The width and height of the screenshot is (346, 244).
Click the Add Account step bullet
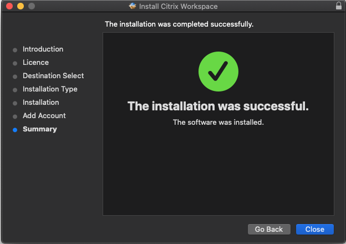coord(15,116)
